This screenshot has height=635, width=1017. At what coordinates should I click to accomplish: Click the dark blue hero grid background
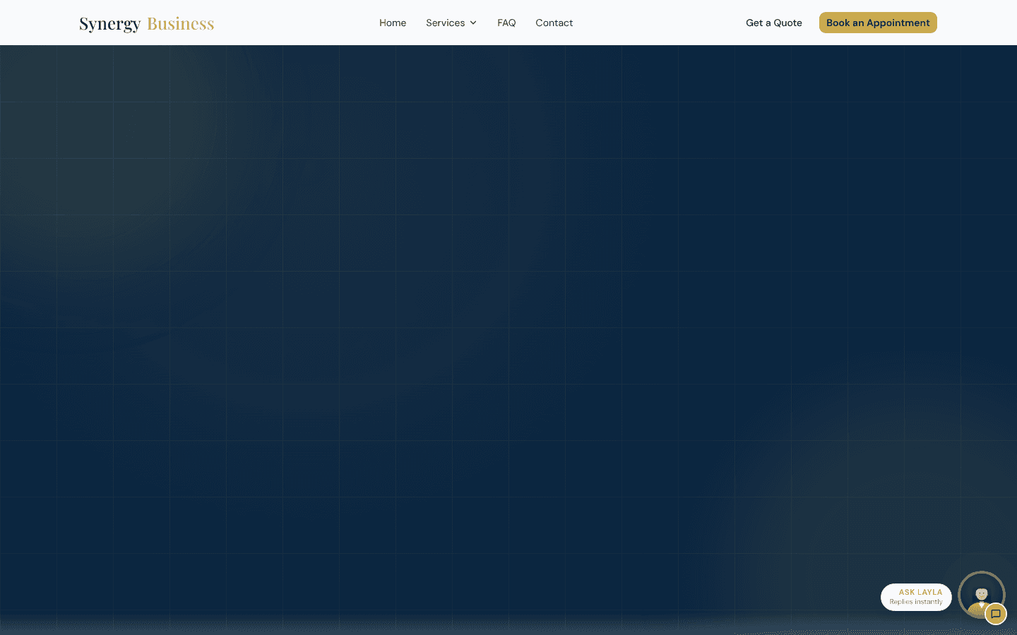coord(509,317)
